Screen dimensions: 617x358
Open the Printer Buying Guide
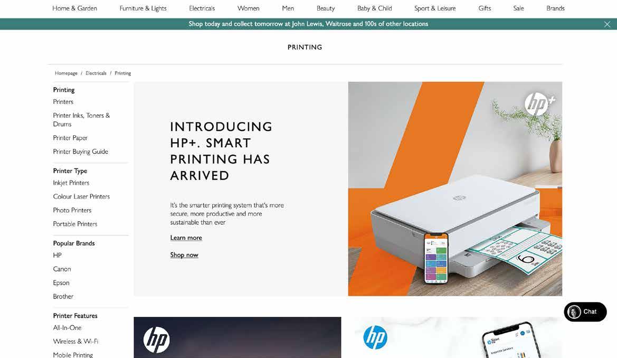81,152
